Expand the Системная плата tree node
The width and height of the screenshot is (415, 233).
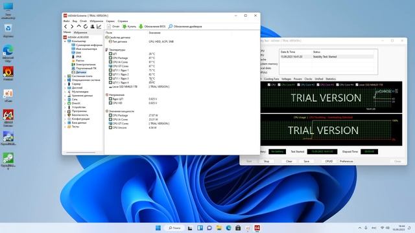coord(65,76)
